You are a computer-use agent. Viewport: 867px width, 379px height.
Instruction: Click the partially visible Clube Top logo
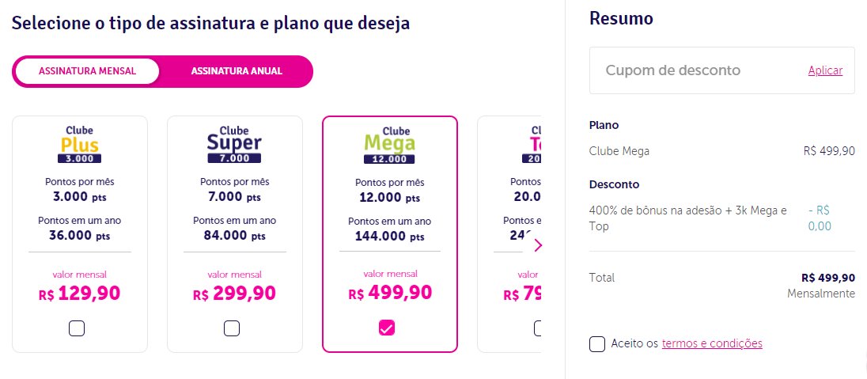[532, 145]
